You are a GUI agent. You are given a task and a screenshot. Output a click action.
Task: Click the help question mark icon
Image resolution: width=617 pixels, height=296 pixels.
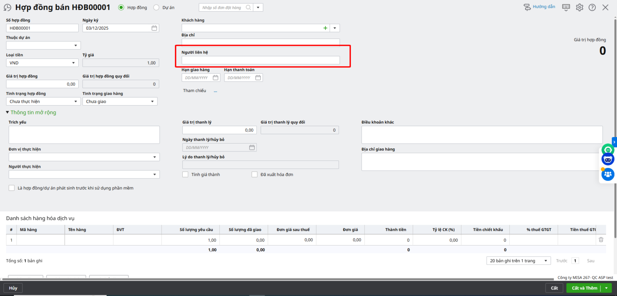(592, 7)
